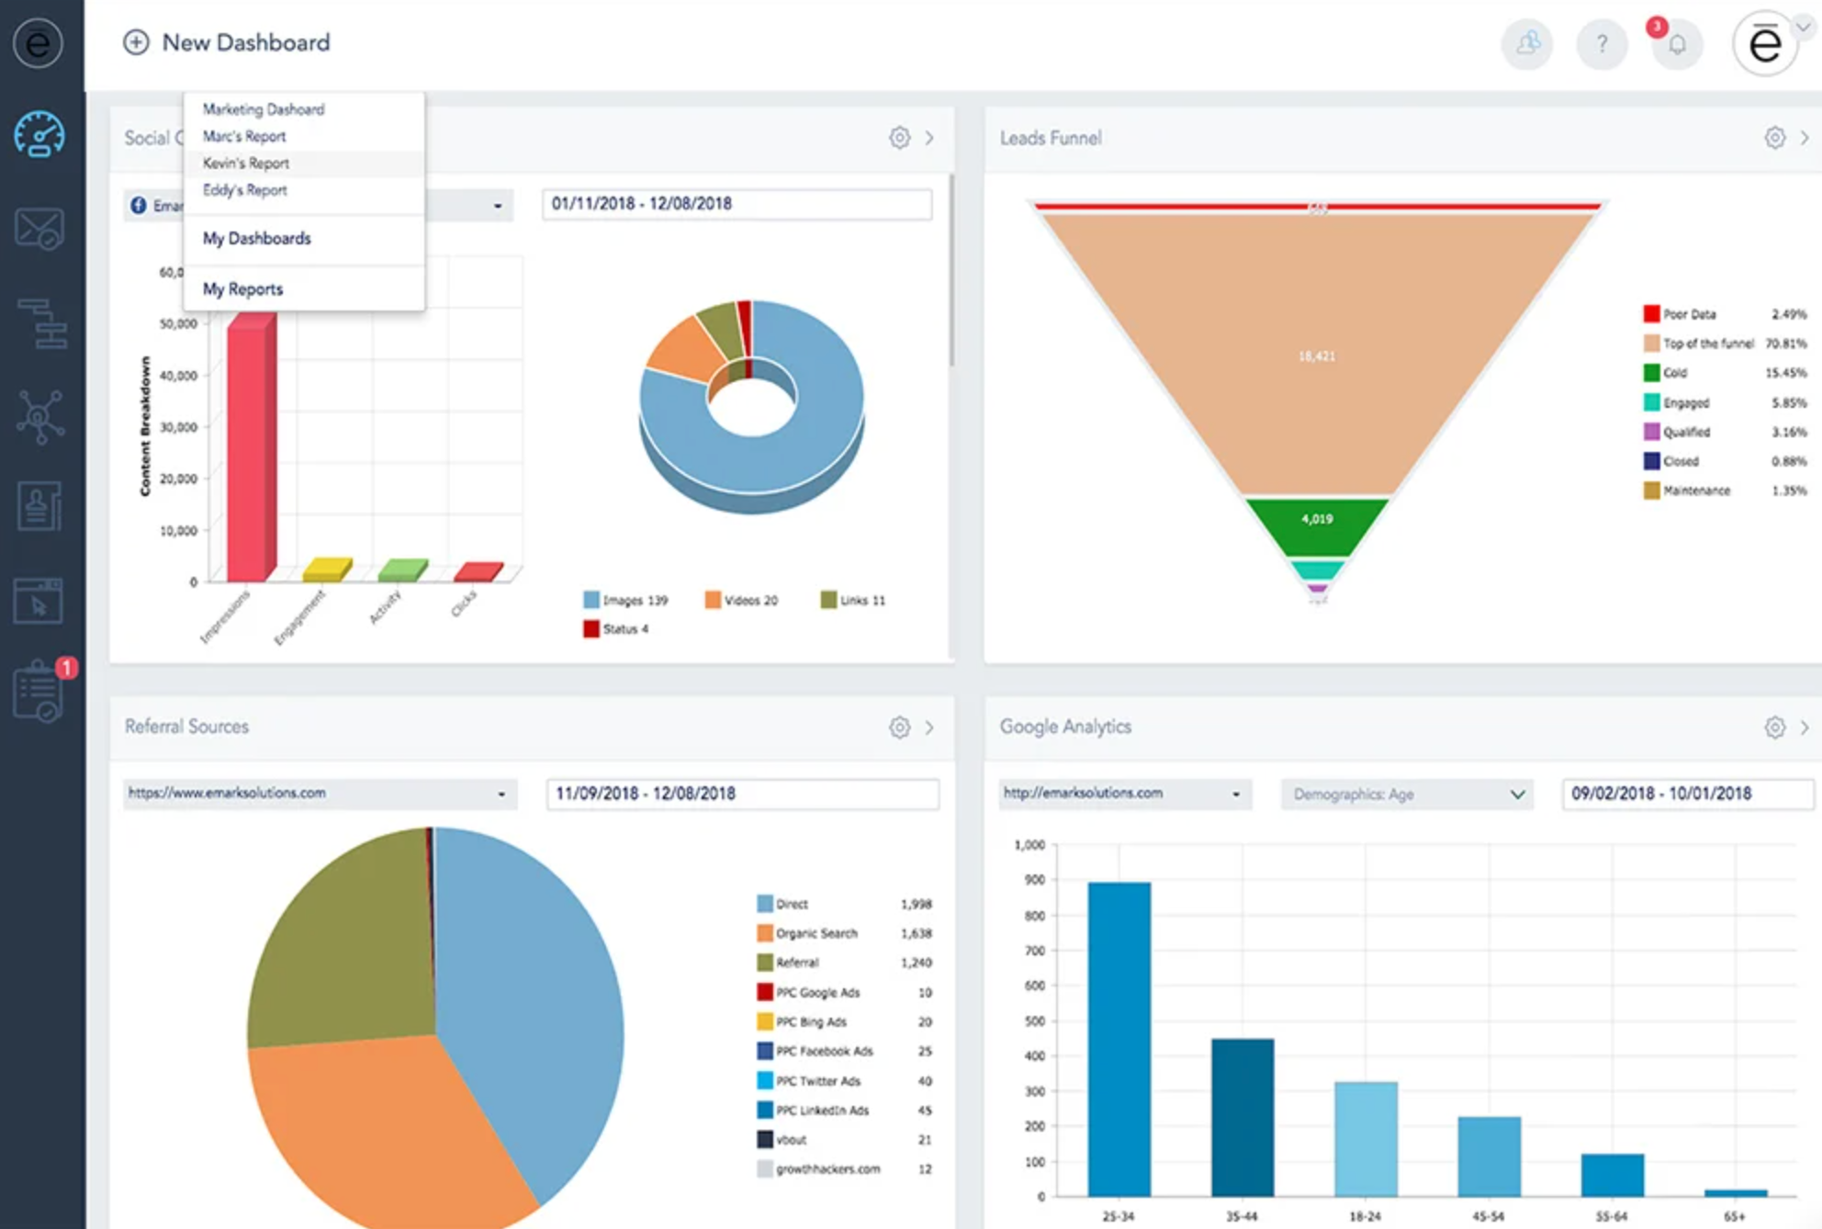This screenshot has height=1229, width=1822.
Task: Open the landing pages sidebar icon
Action: click(x=39, y=601)
